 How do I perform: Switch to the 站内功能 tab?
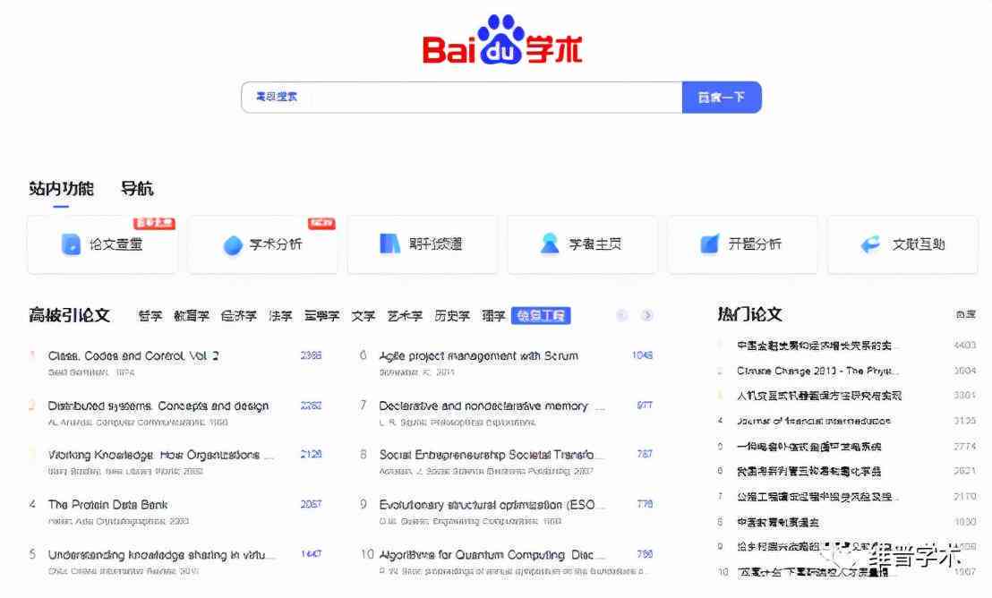(x=62, y=189)
